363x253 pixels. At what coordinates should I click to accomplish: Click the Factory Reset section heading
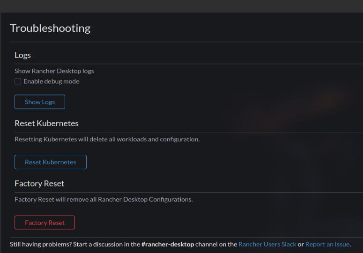pos(39,183)
